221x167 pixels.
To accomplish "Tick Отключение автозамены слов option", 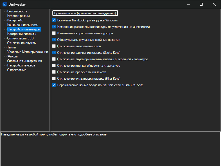I will (54, 46).
